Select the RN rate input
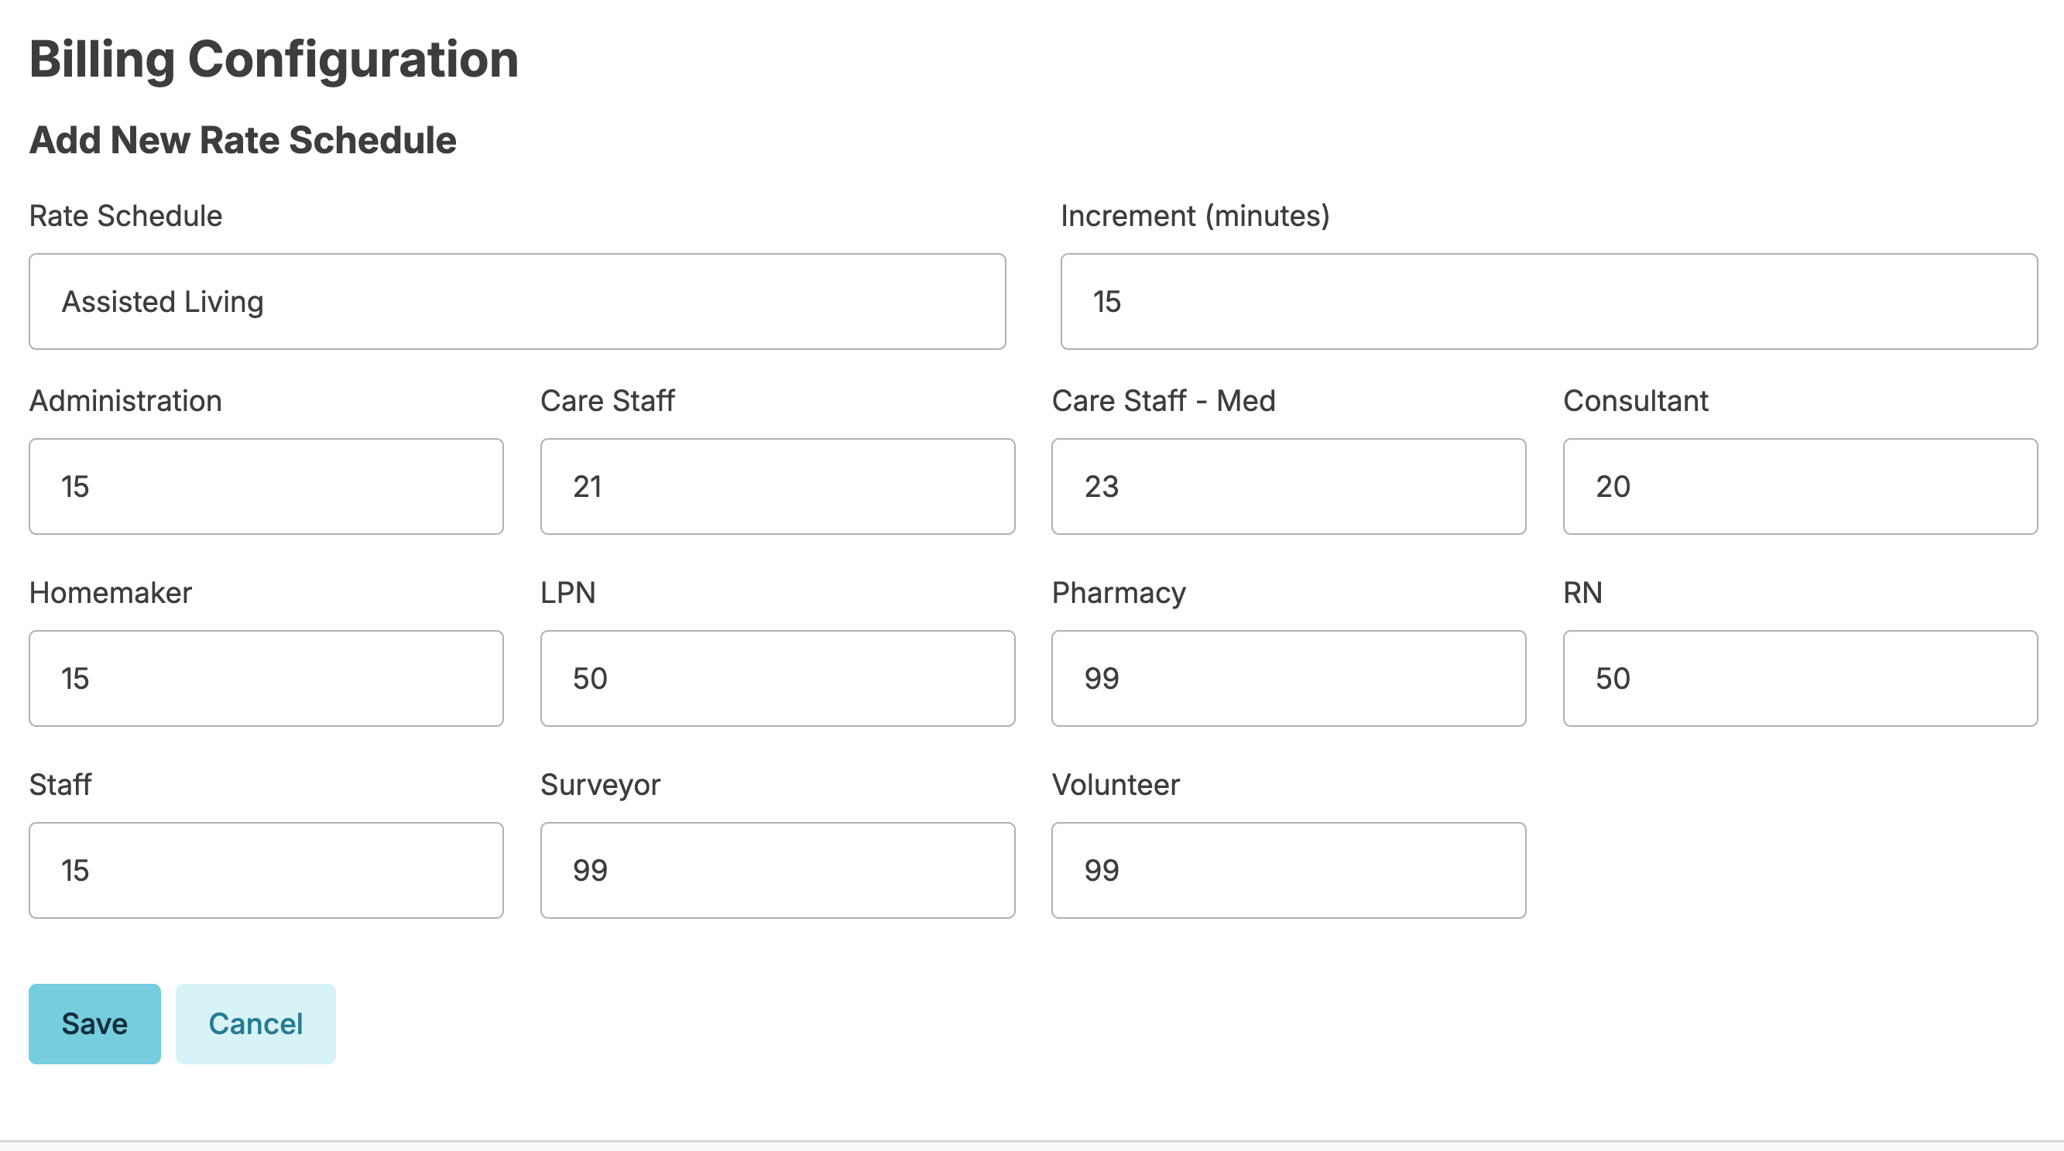Screen dimensions: 2064x1151 point(1799,678)
